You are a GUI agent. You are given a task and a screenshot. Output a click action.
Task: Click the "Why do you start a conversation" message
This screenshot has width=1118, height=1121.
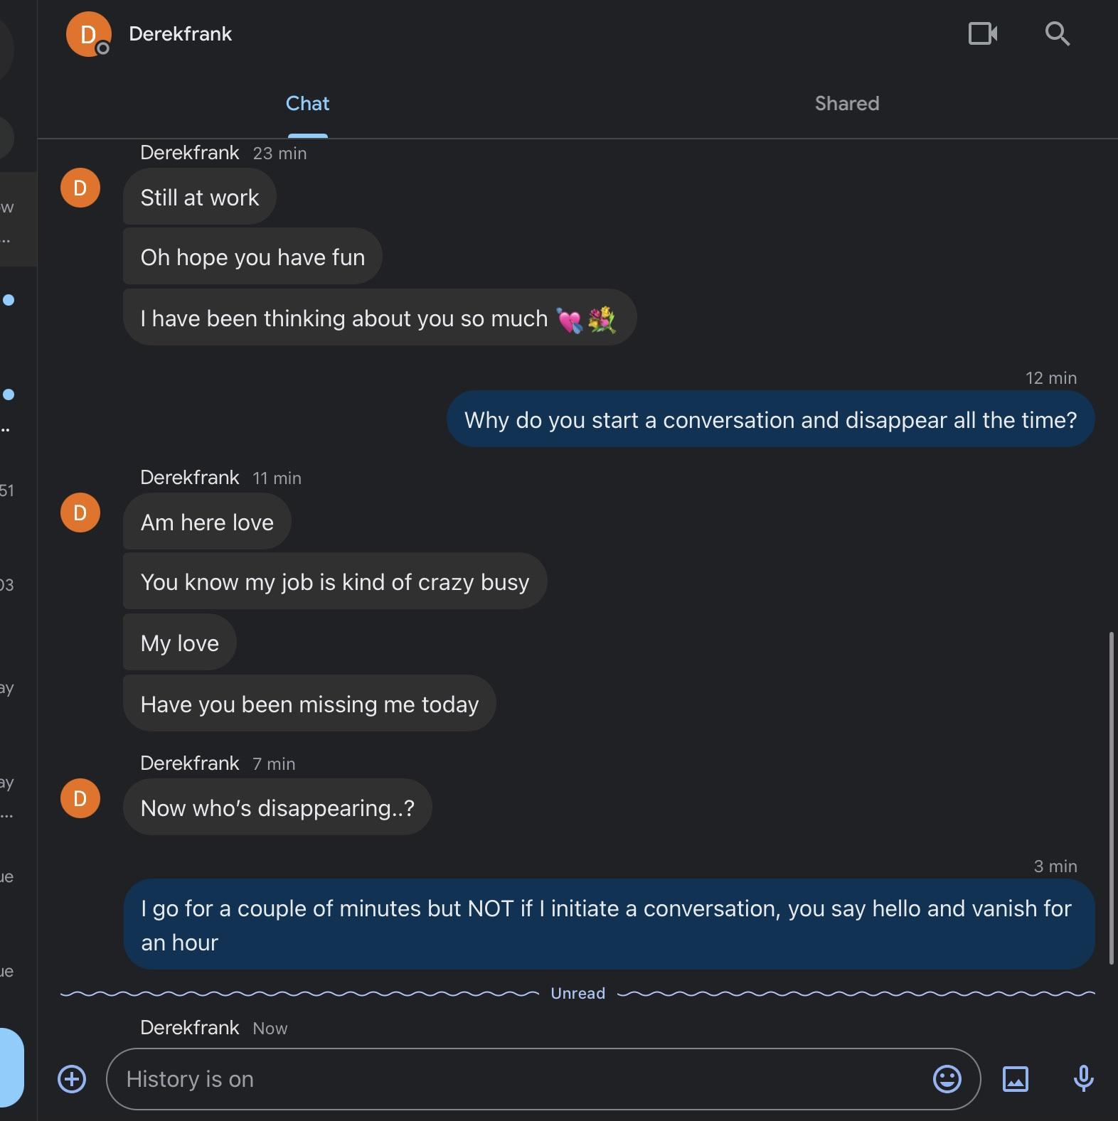tap(770, 419)
